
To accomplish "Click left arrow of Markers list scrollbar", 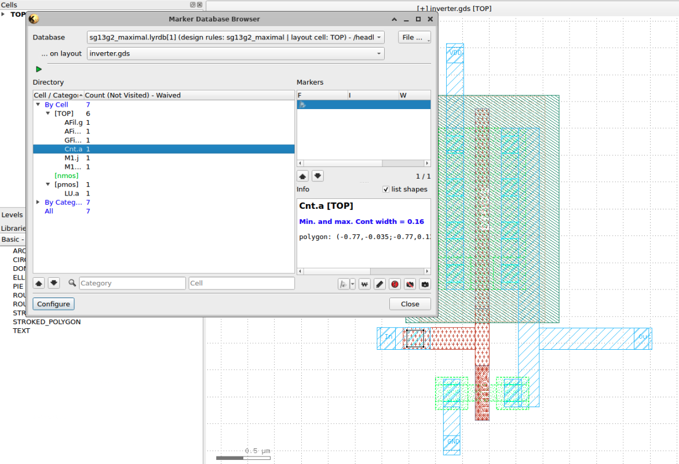I will pos(300,163).
